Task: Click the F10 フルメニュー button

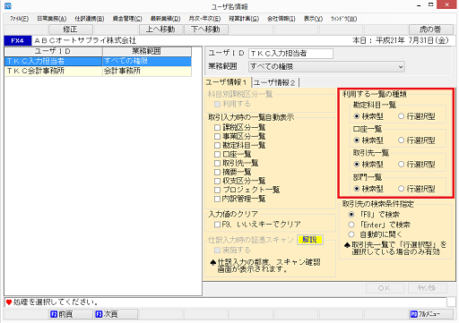Action: [x=430, y=314]
